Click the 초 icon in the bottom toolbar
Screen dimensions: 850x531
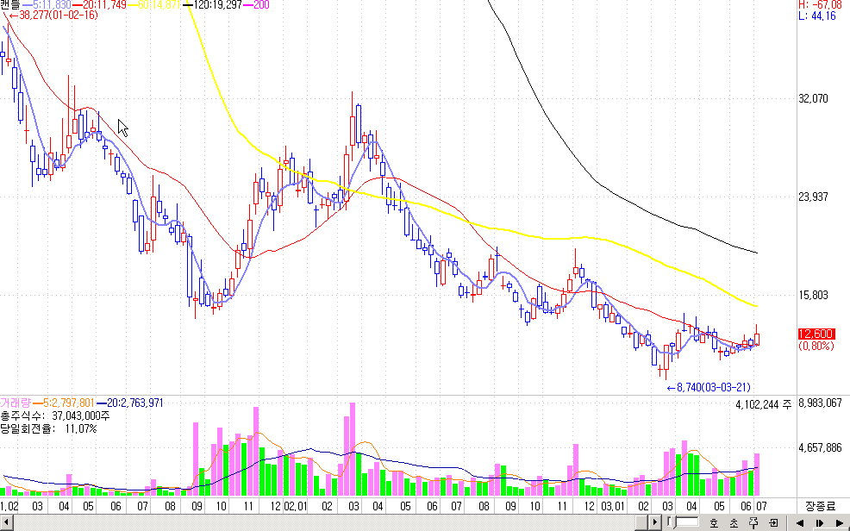pos(733,522)
